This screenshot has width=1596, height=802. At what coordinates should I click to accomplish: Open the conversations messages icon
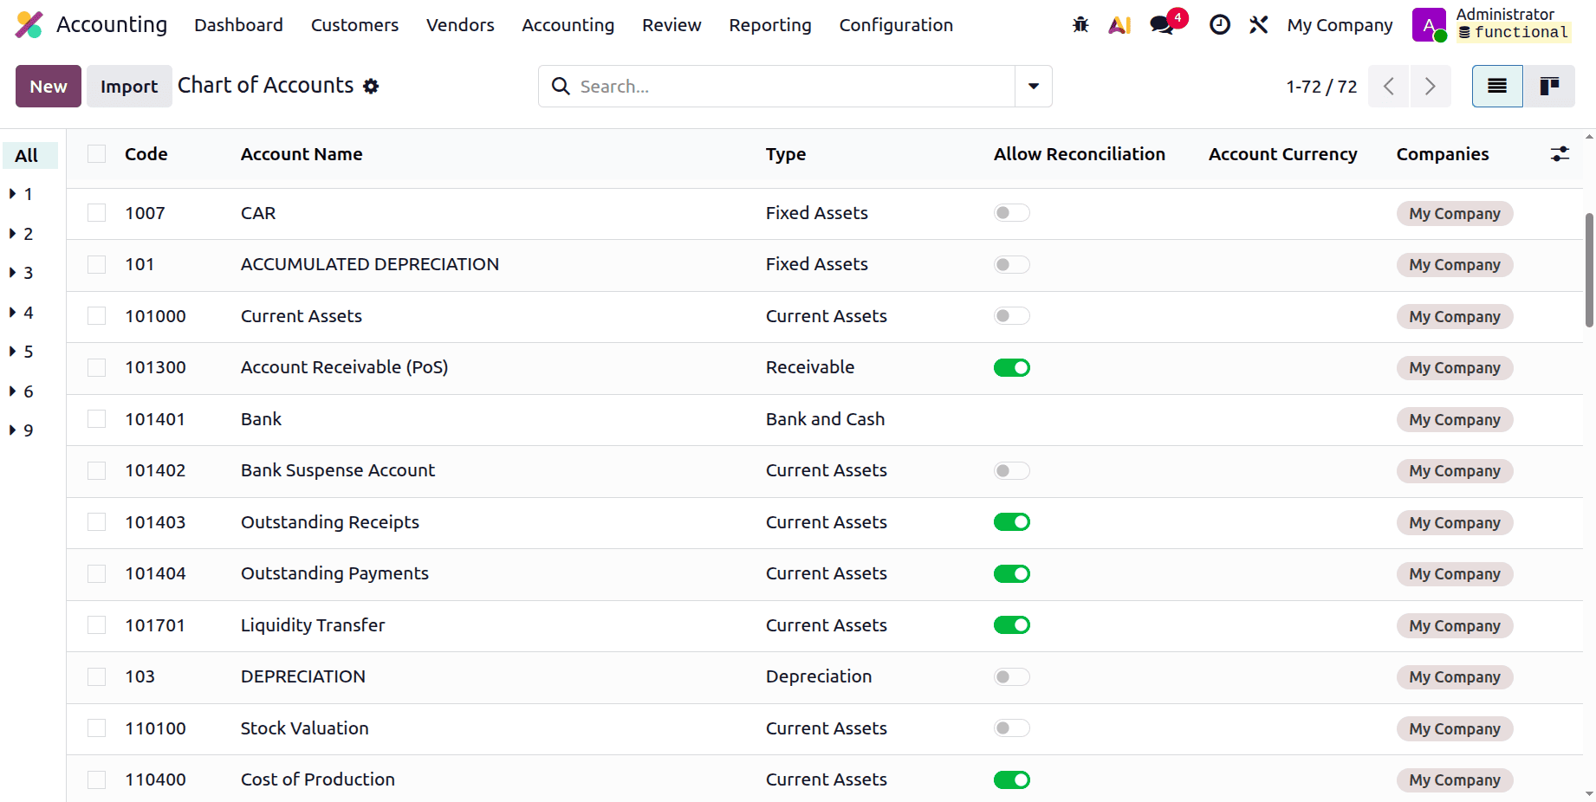1162,25
